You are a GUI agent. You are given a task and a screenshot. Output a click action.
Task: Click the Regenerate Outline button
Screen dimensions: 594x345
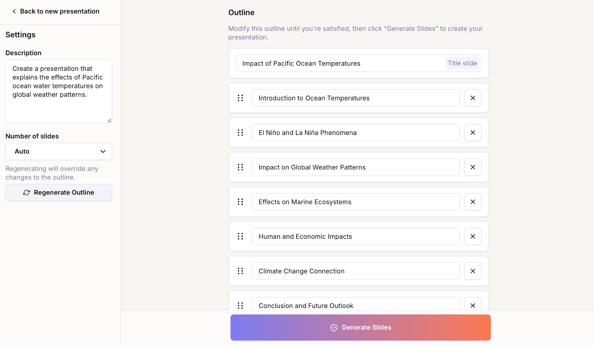[x=59, y=193]
